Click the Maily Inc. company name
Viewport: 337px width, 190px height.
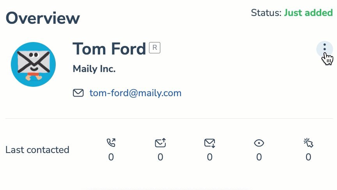94,69
